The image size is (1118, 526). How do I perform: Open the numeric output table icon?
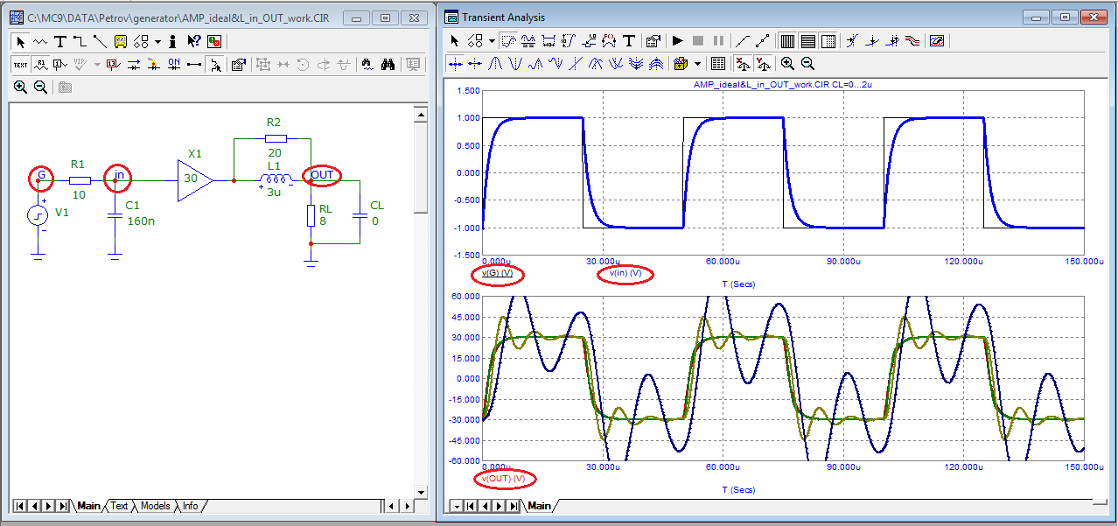[x=718, y=64]
